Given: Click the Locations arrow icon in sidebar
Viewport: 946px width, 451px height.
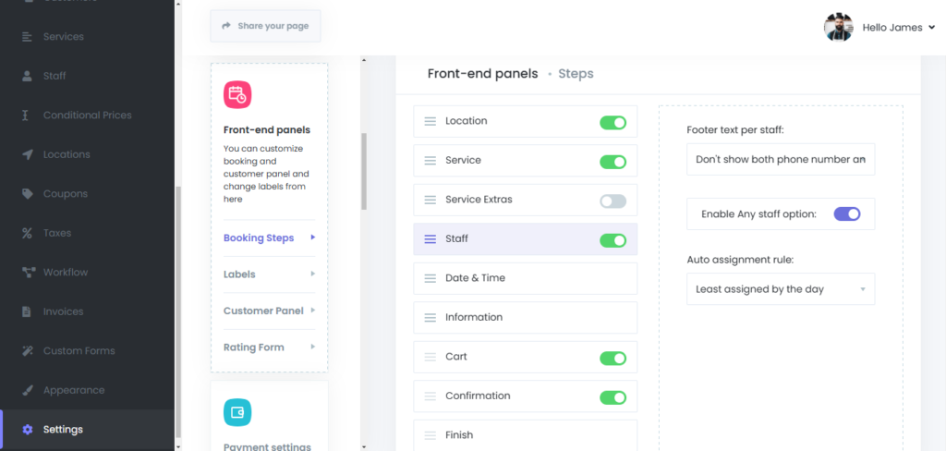Looking at the screenshot, I should [27, 154].
